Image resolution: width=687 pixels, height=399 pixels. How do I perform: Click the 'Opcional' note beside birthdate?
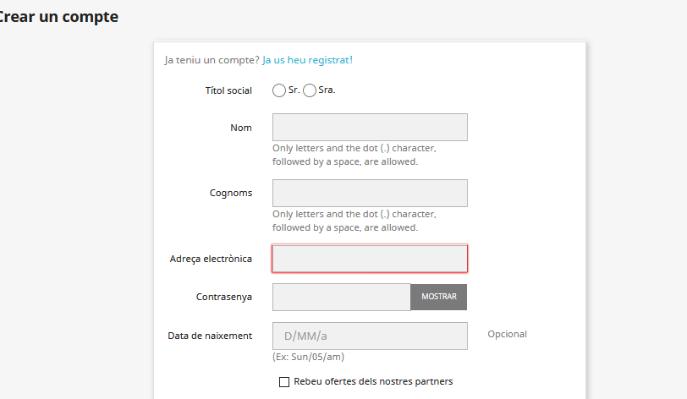pyautogui.click(x=507, y=334)
